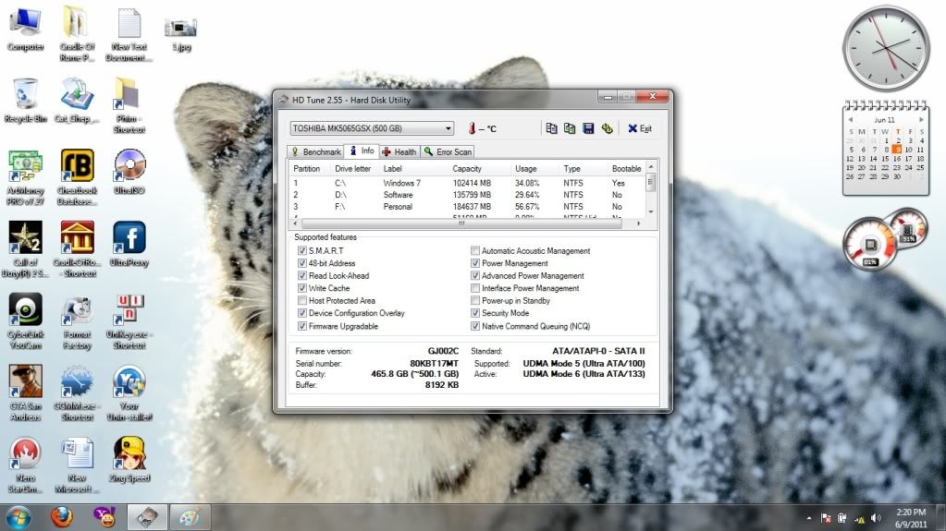The image size is (946, 531).
Task: Toggle the S.M.A.R.T checkbox
Action: pyautogui.click(x=302, y=250)
